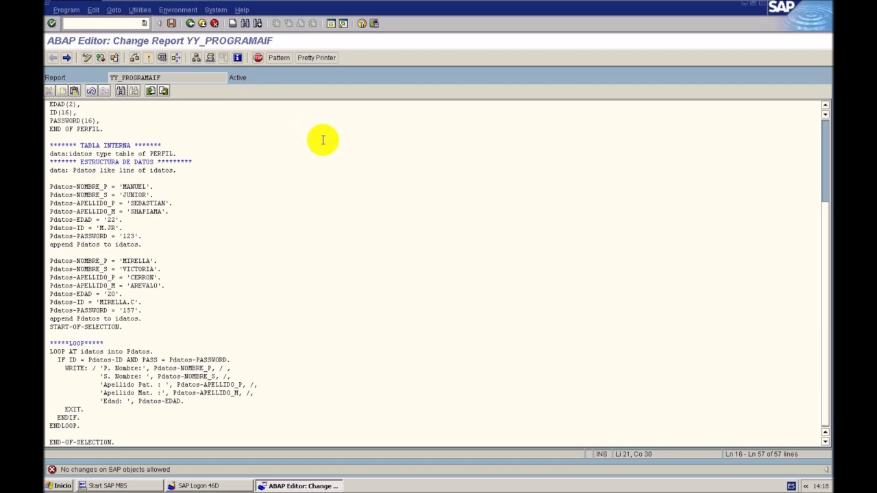Set a breakpoint with the red STOP icon
877x493 pixels.
[x=258, y=58]
